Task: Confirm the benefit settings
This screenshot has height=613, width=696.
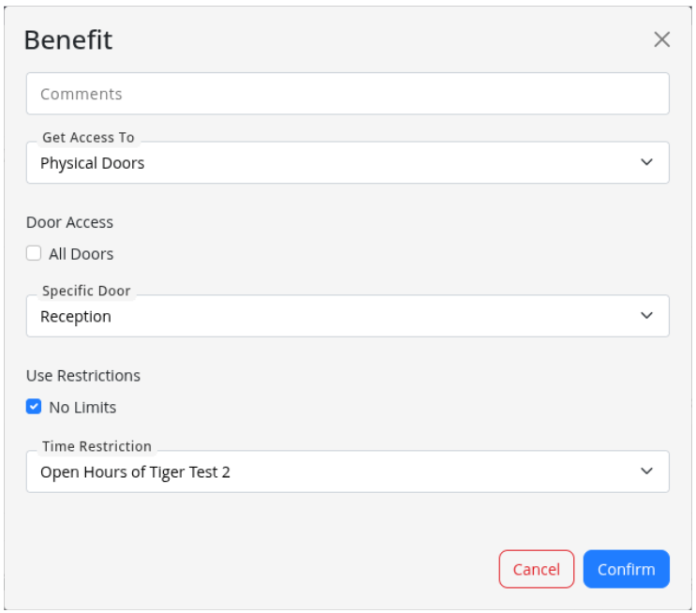Action: [x=626, y=569]
